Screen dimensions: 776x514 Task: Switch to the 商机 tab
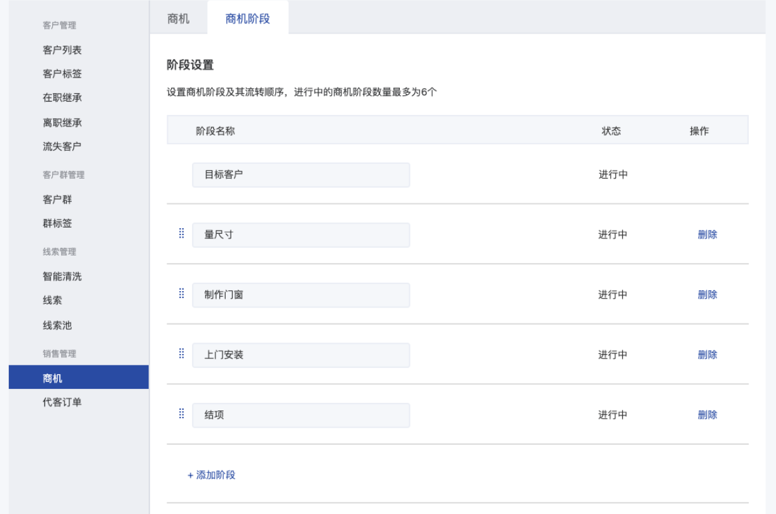coord(179,19)
